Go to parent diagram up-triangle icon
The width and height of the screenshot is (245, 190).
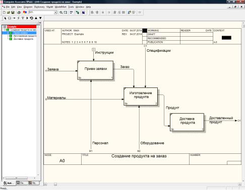coord(36,18)
